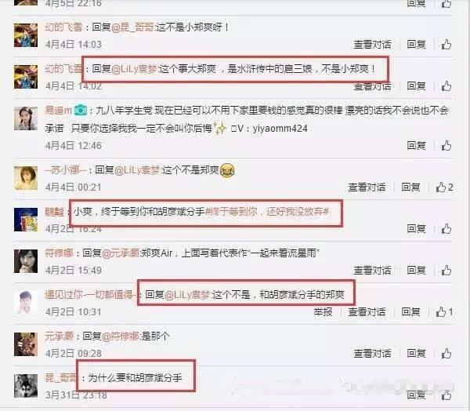Click 查看对话 on 苏小娜's comment

tap(367, 187)
